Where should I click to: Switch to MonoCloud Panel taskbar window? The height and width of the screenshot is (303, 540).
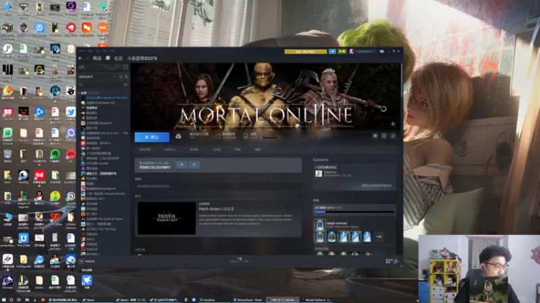click(248, 300)
